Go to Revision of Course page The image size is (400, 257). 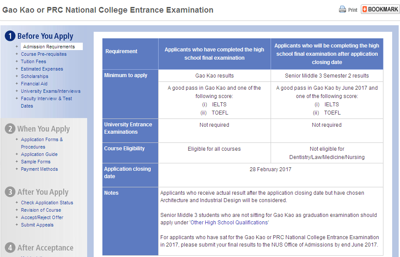[x=41, y=210]
